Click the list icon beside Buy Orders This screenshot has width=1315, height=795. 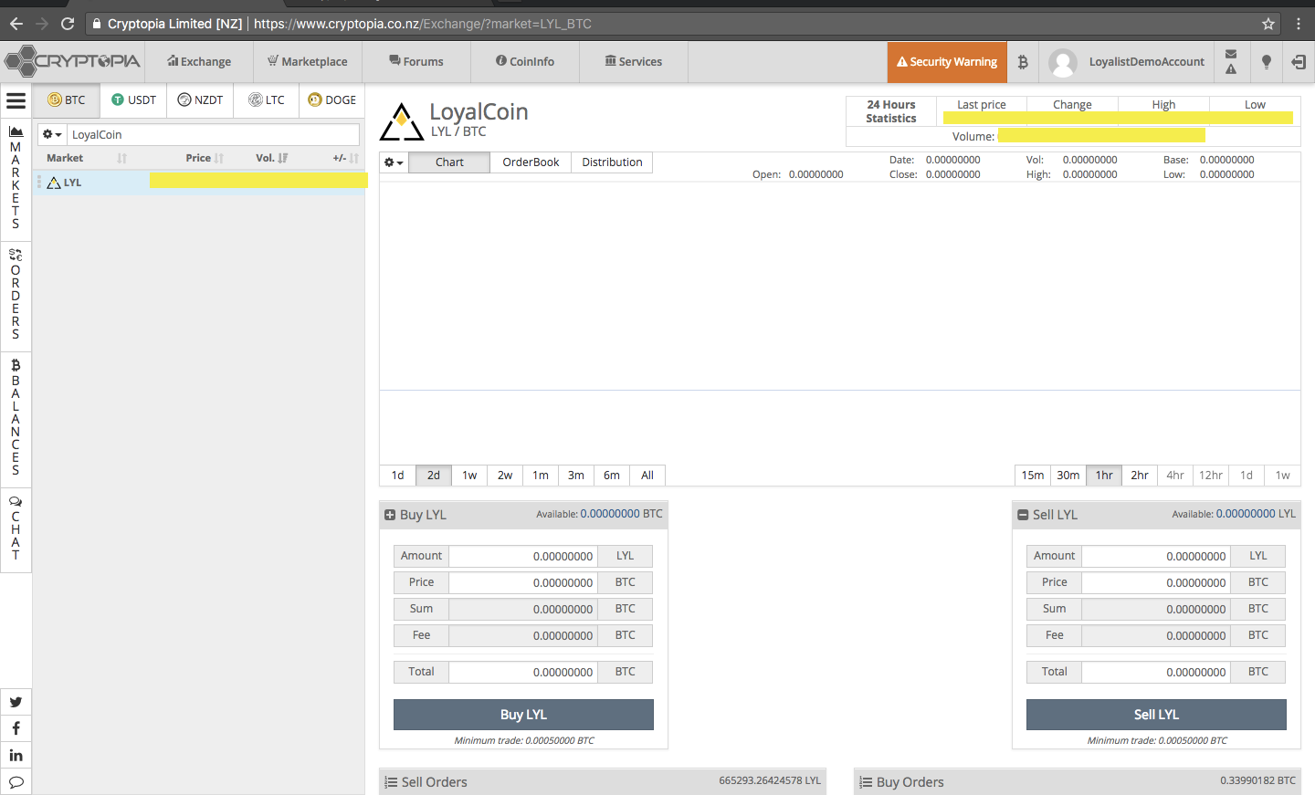866,782
